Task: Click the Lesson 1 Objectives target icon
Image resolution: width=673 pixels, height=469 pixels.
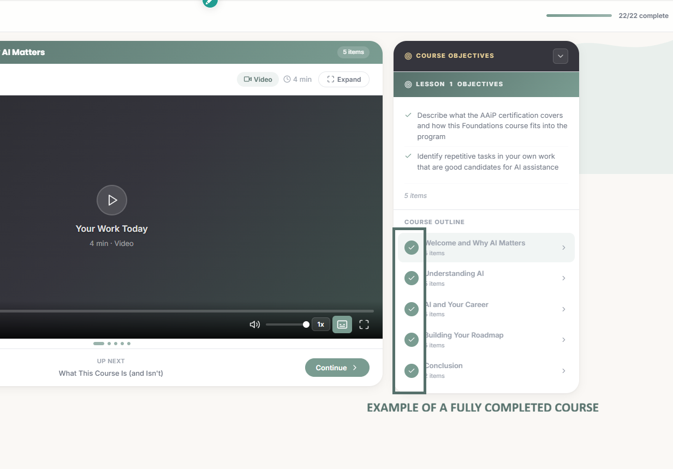Action: pos(408,85)
